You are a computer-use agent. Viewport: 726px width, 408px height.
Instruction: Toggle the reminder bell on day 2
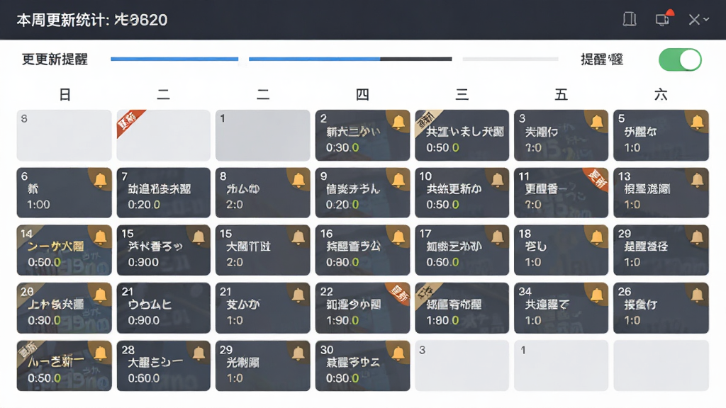tap(398, 122)
